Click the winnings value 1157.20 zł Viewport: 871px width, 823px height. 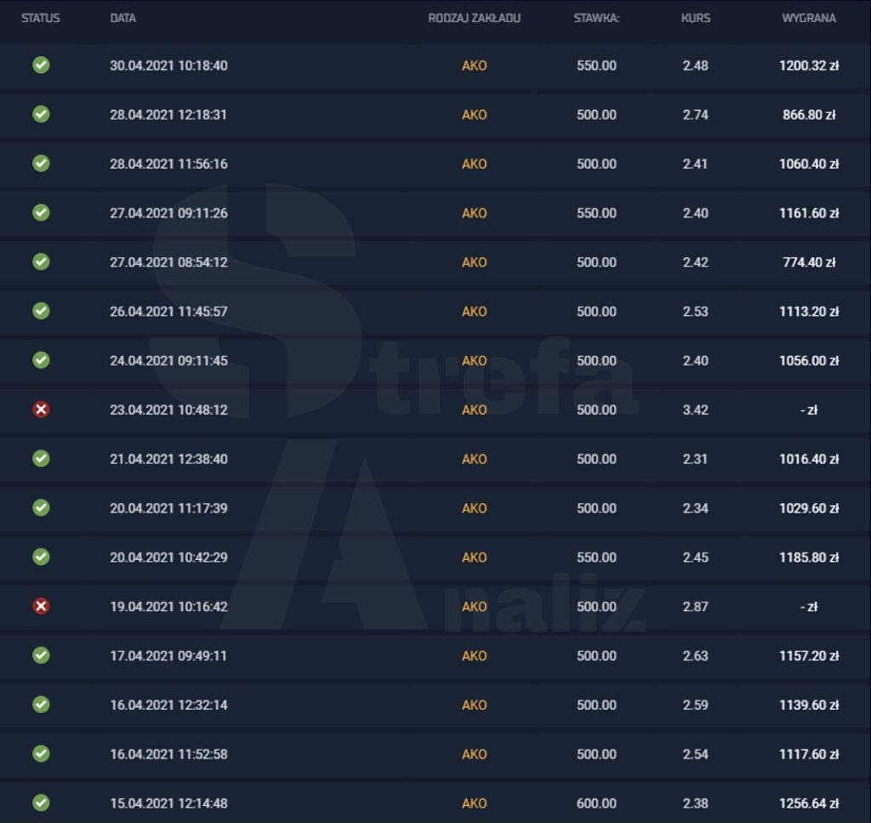809,655
